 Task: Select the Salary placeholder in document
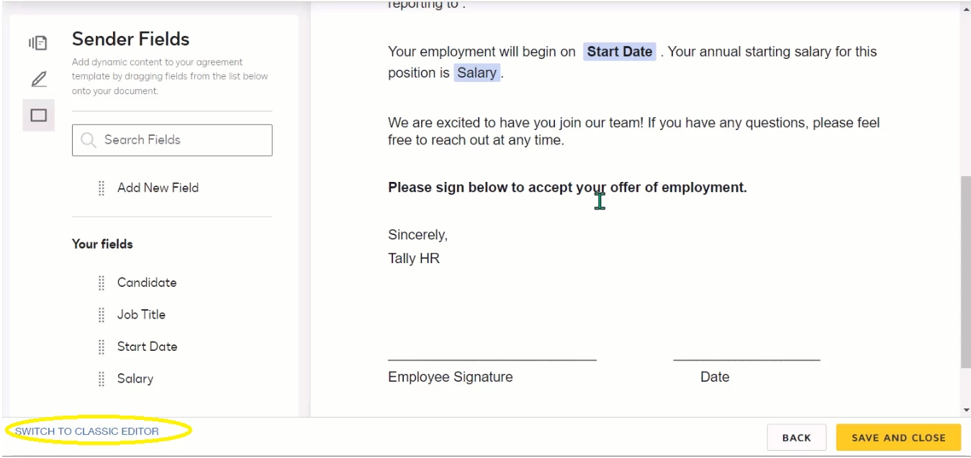click(477, 73)
